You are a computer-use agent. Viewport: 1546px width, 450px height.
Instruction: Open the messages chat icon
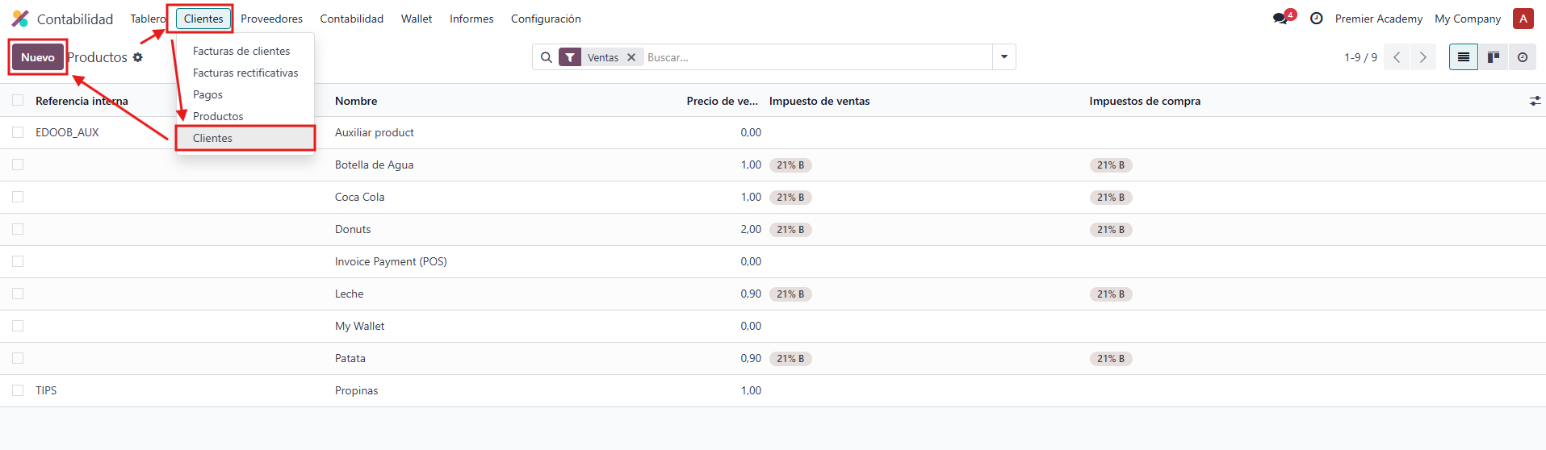(1280, 19)
